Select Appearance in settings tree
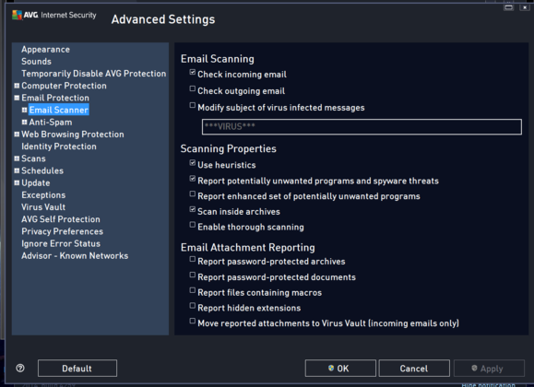This screenshot has width=534, height=387. [x=45, y=50]
